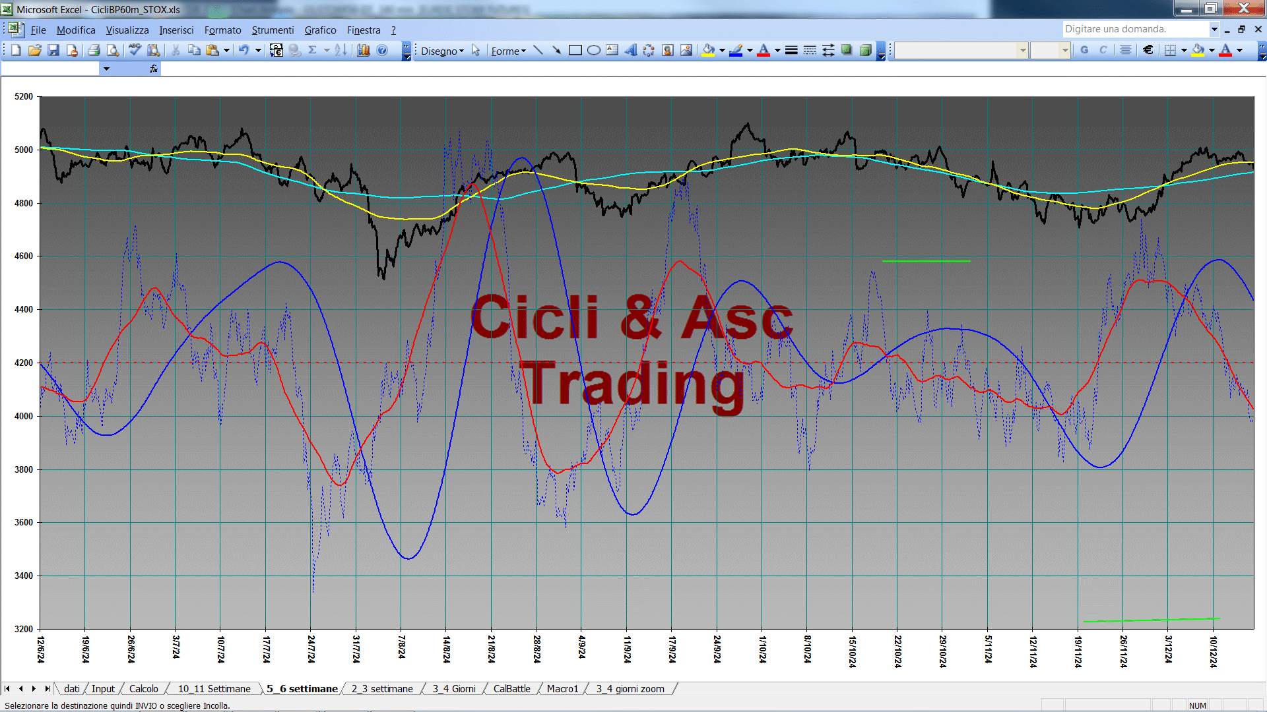Open the Strumenti menu
This screenshot has width=1267, height=712.
tap(273, 30)
